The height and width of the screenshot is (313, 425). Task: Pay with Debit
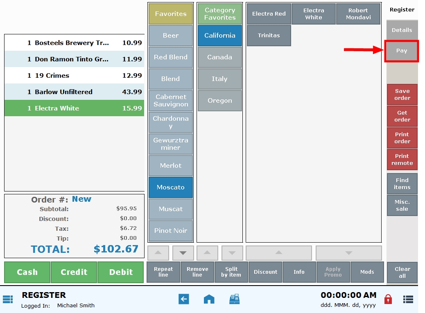[121, 272]
